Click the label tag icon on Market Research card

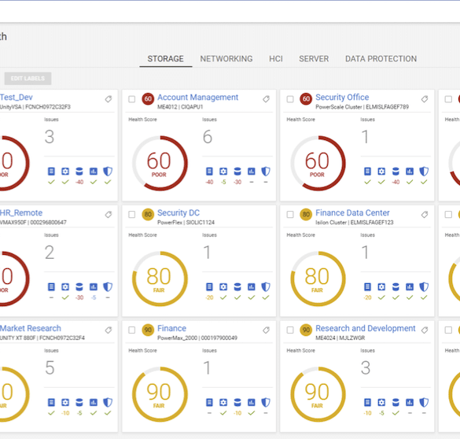(109, 330)
